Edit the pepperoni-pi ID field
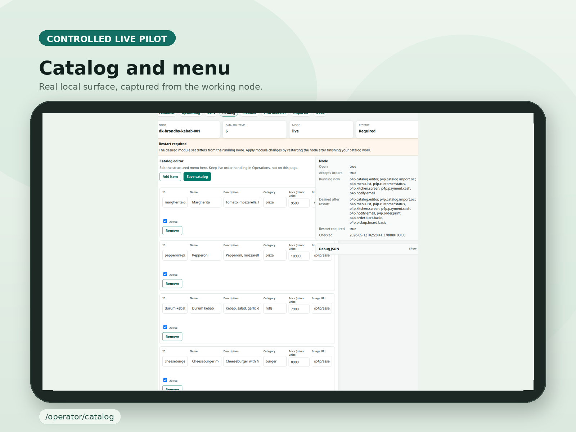 pyautogui.click(x=175, y=255)
